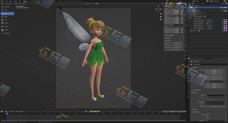The image size is (228, 123).
Task: Open the XYZ Euler mode dropdown
Action: 214,82
